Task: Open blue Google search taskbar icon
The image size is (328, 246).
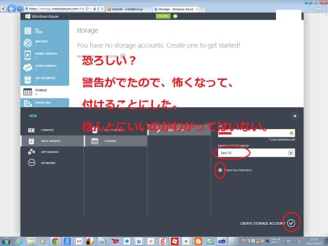Action: [x=67, y=241]
